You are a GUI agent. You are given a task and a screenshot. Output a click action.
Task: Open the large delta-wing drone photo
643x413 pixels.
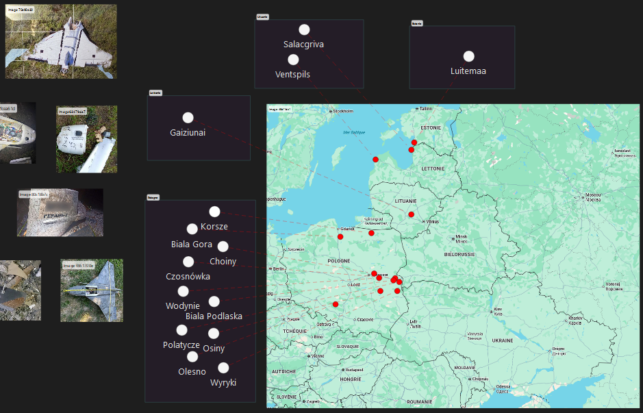pos(61,42)
